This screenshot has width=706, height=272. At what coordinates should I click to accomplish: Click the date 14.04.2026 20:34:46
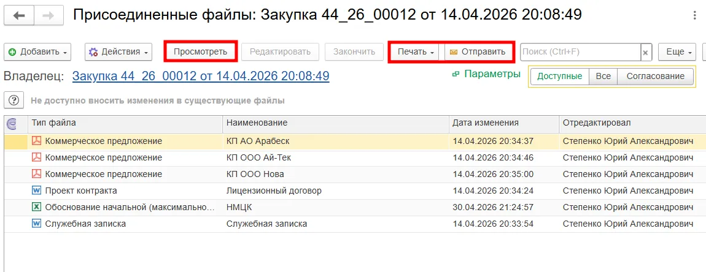pyautogui.click(x=493, y=158)
